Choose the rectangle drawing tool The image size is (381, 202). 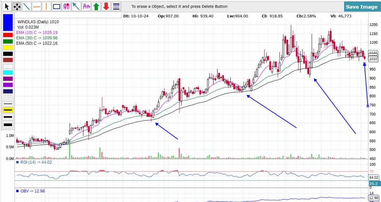pos(57,6)
